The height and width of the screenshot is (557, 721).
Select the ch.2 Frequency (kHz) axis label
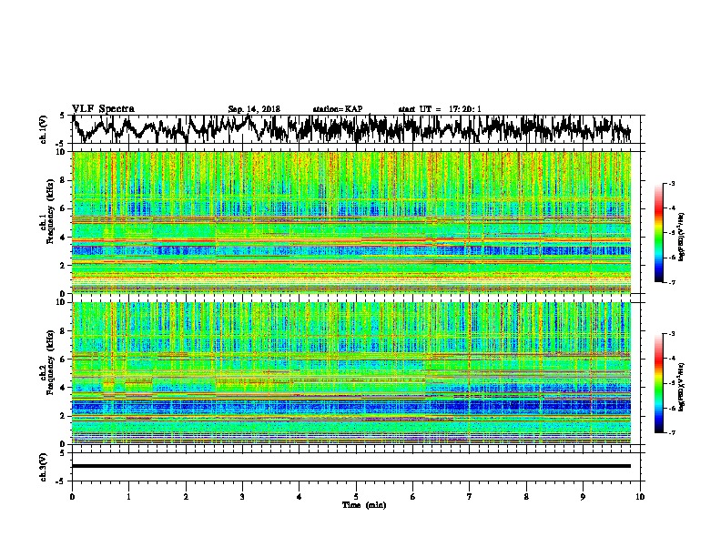click(46, 362)
